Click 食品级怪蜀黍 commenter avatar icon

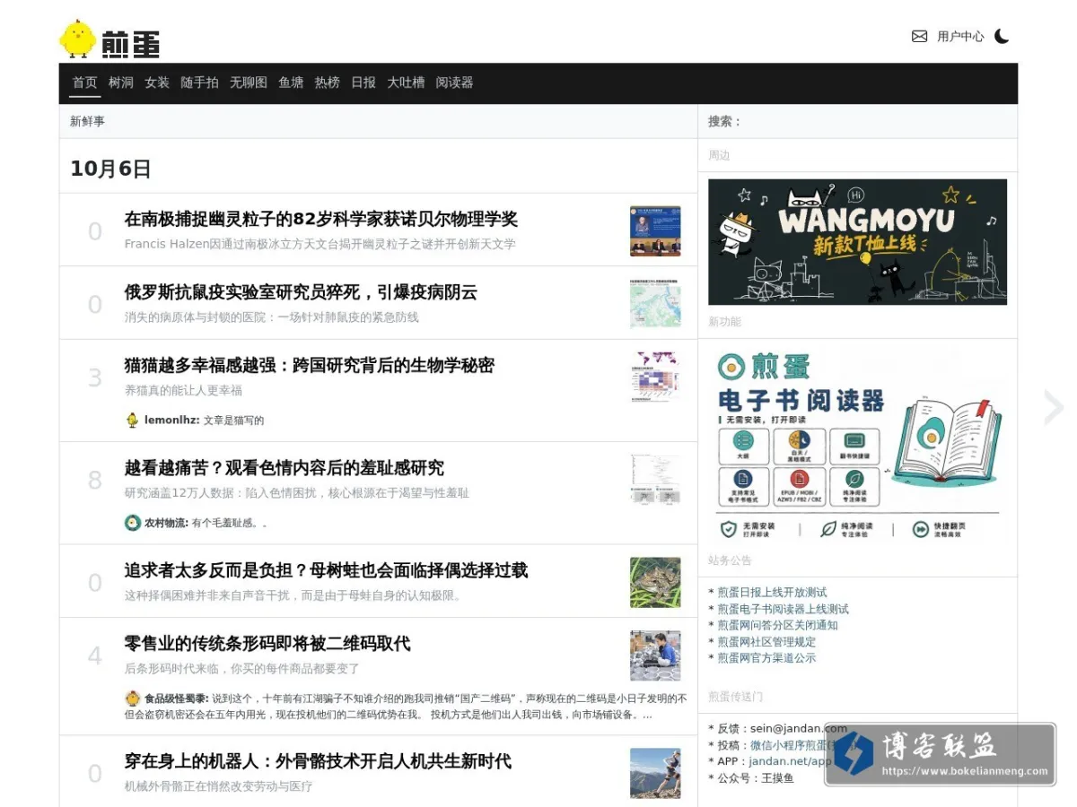tap(133, 698)
